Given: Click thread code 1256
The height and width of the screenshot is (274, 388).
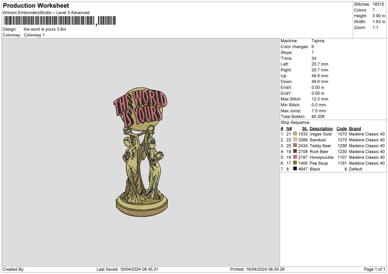Looking at the screenshot, I should point(342,146).
